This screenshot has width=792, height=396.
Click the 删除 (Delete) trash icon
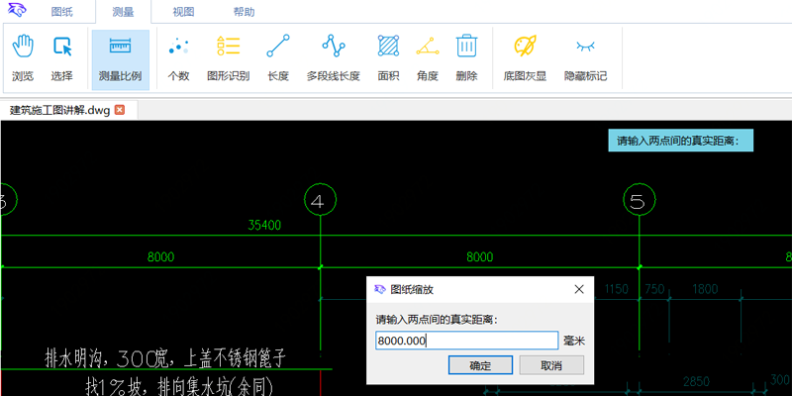(467, 57)
